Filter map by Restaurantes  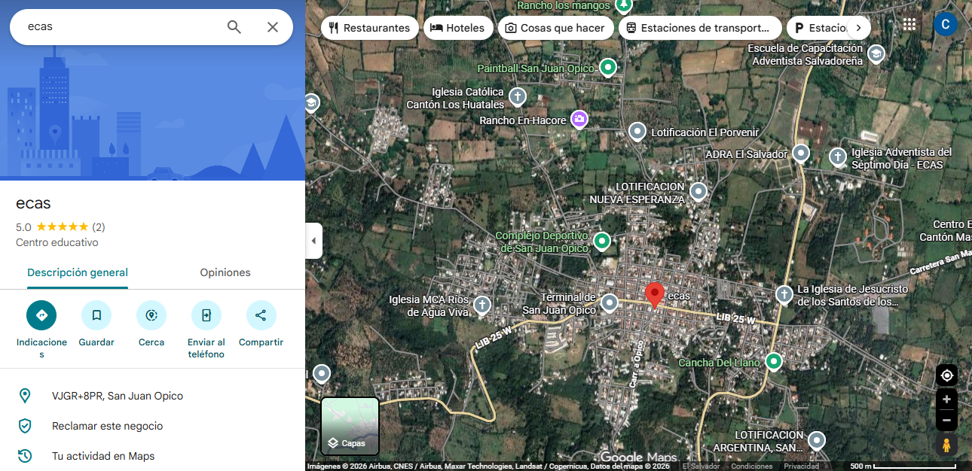coord(370,28)
